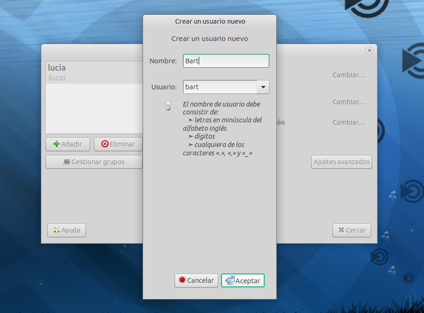This screenshot has width=424, height=313.
Task: Click the lightbulb hint icon
Action: click(x=169, y=106)
